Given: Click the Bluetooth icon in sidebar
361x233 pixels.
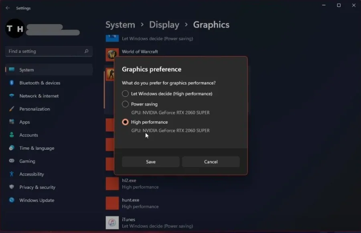Looking at the screenshot, I should click(12, 83).
